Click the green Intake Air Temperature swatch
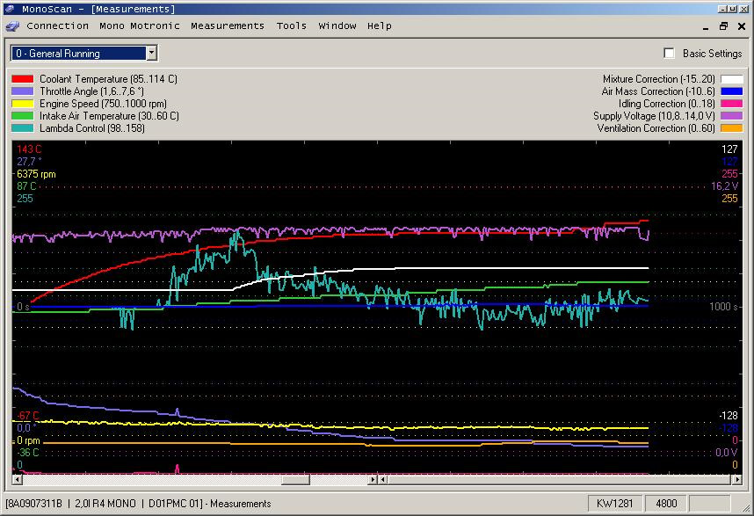Viewport: 754px width, 516px height. tap(23, 116)
